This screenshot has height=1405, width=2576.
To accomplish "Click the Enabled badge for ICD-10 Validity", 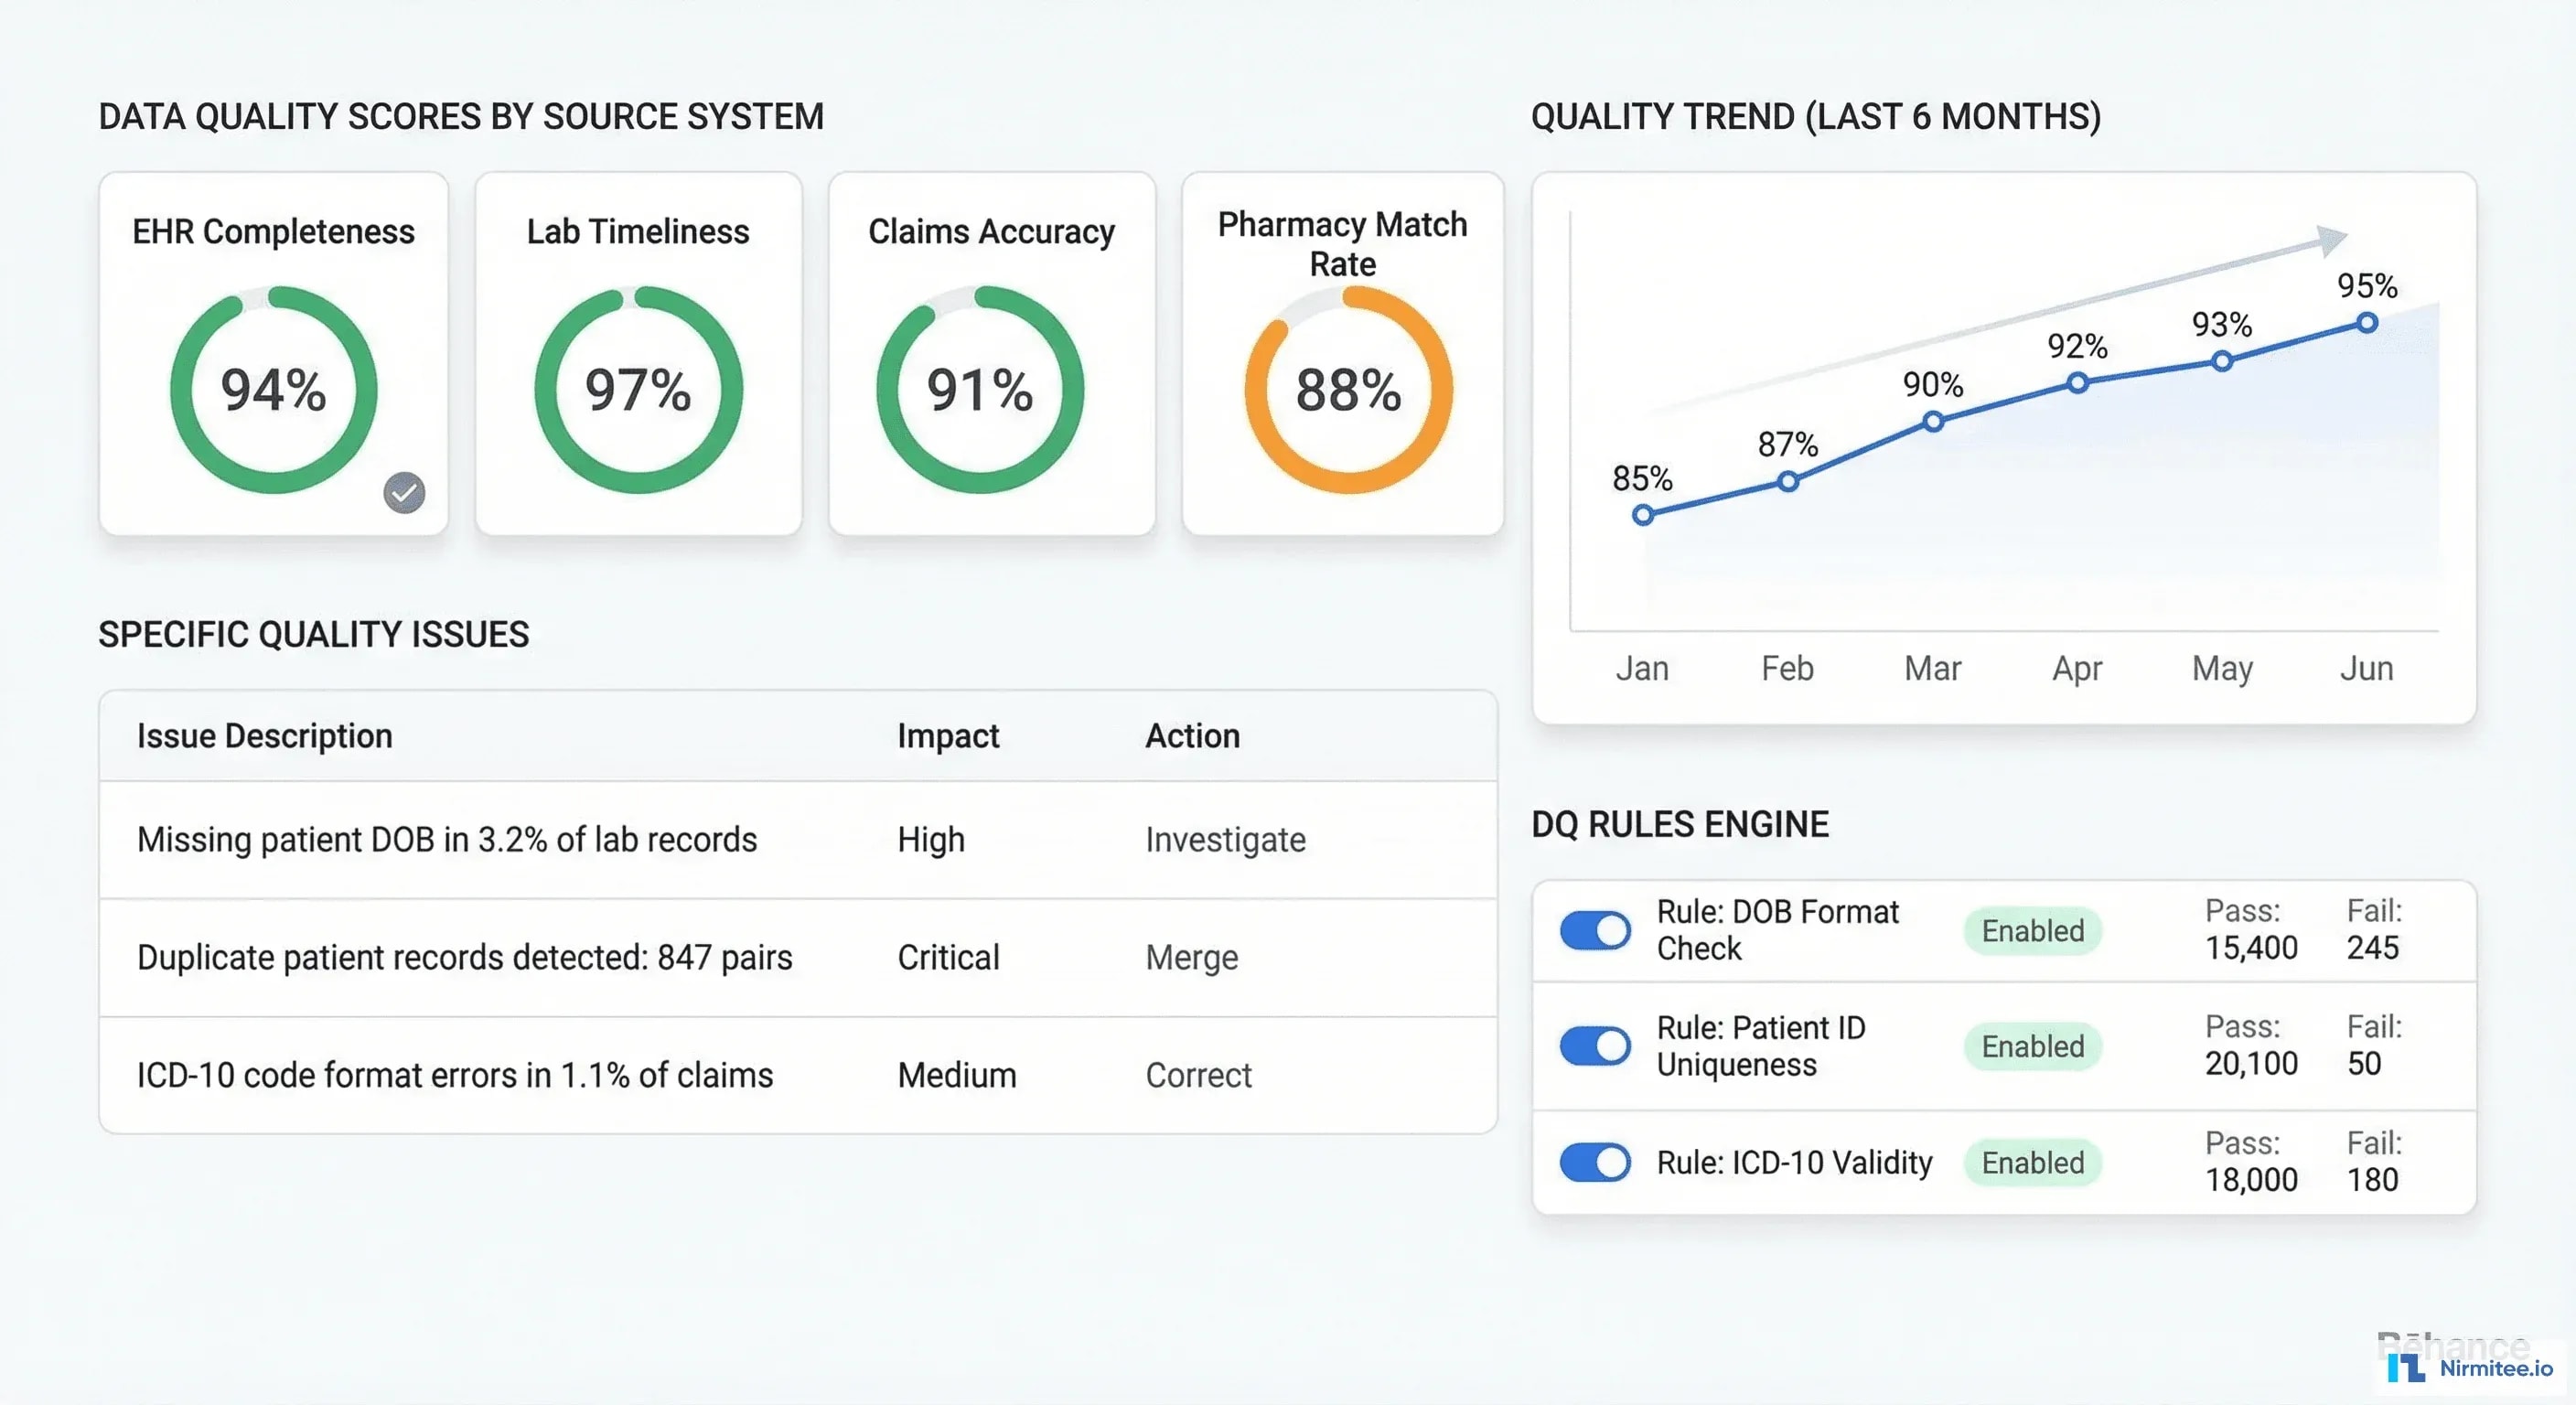I will pyautogui.click(x=2032, y=1162).
